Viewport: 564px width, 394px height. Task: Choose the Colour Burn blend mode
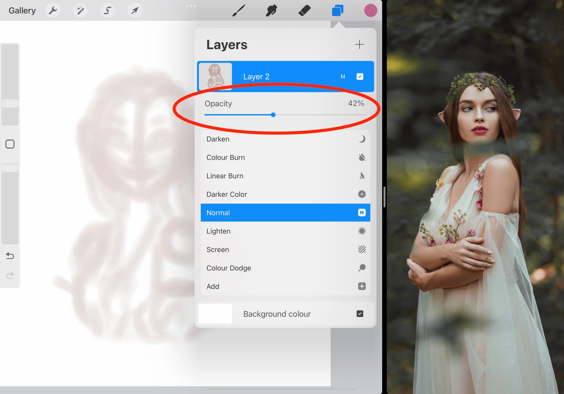(285, 157)
